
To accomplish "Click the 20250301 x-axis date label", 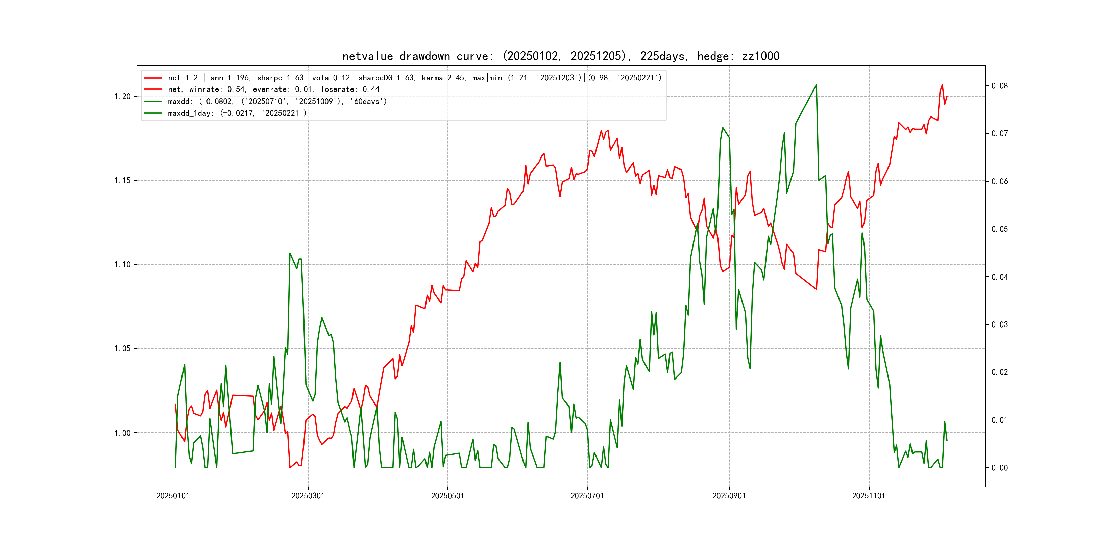I will coord(308,496).
